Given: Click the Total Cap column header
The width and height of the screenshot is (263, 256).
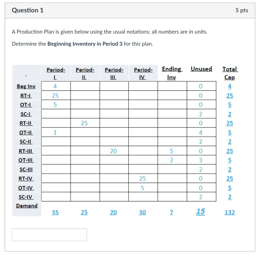Looking at the screenshot, I should coord(229,73).
